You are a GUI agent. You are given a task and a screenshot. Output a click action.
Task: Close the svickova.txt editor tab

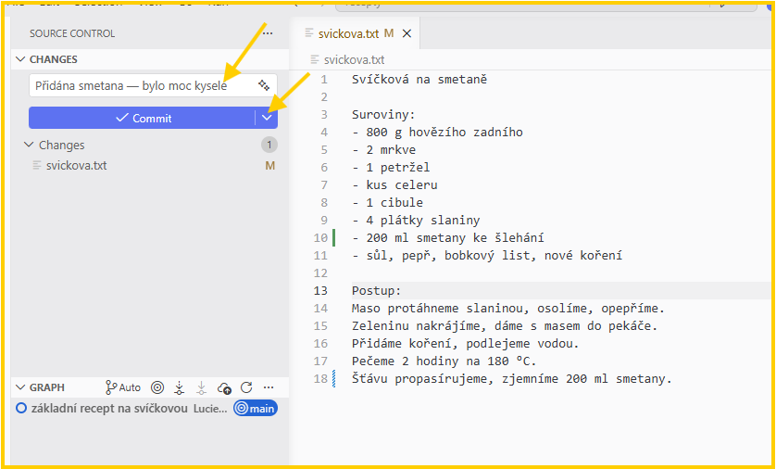(x=407, y=33)
